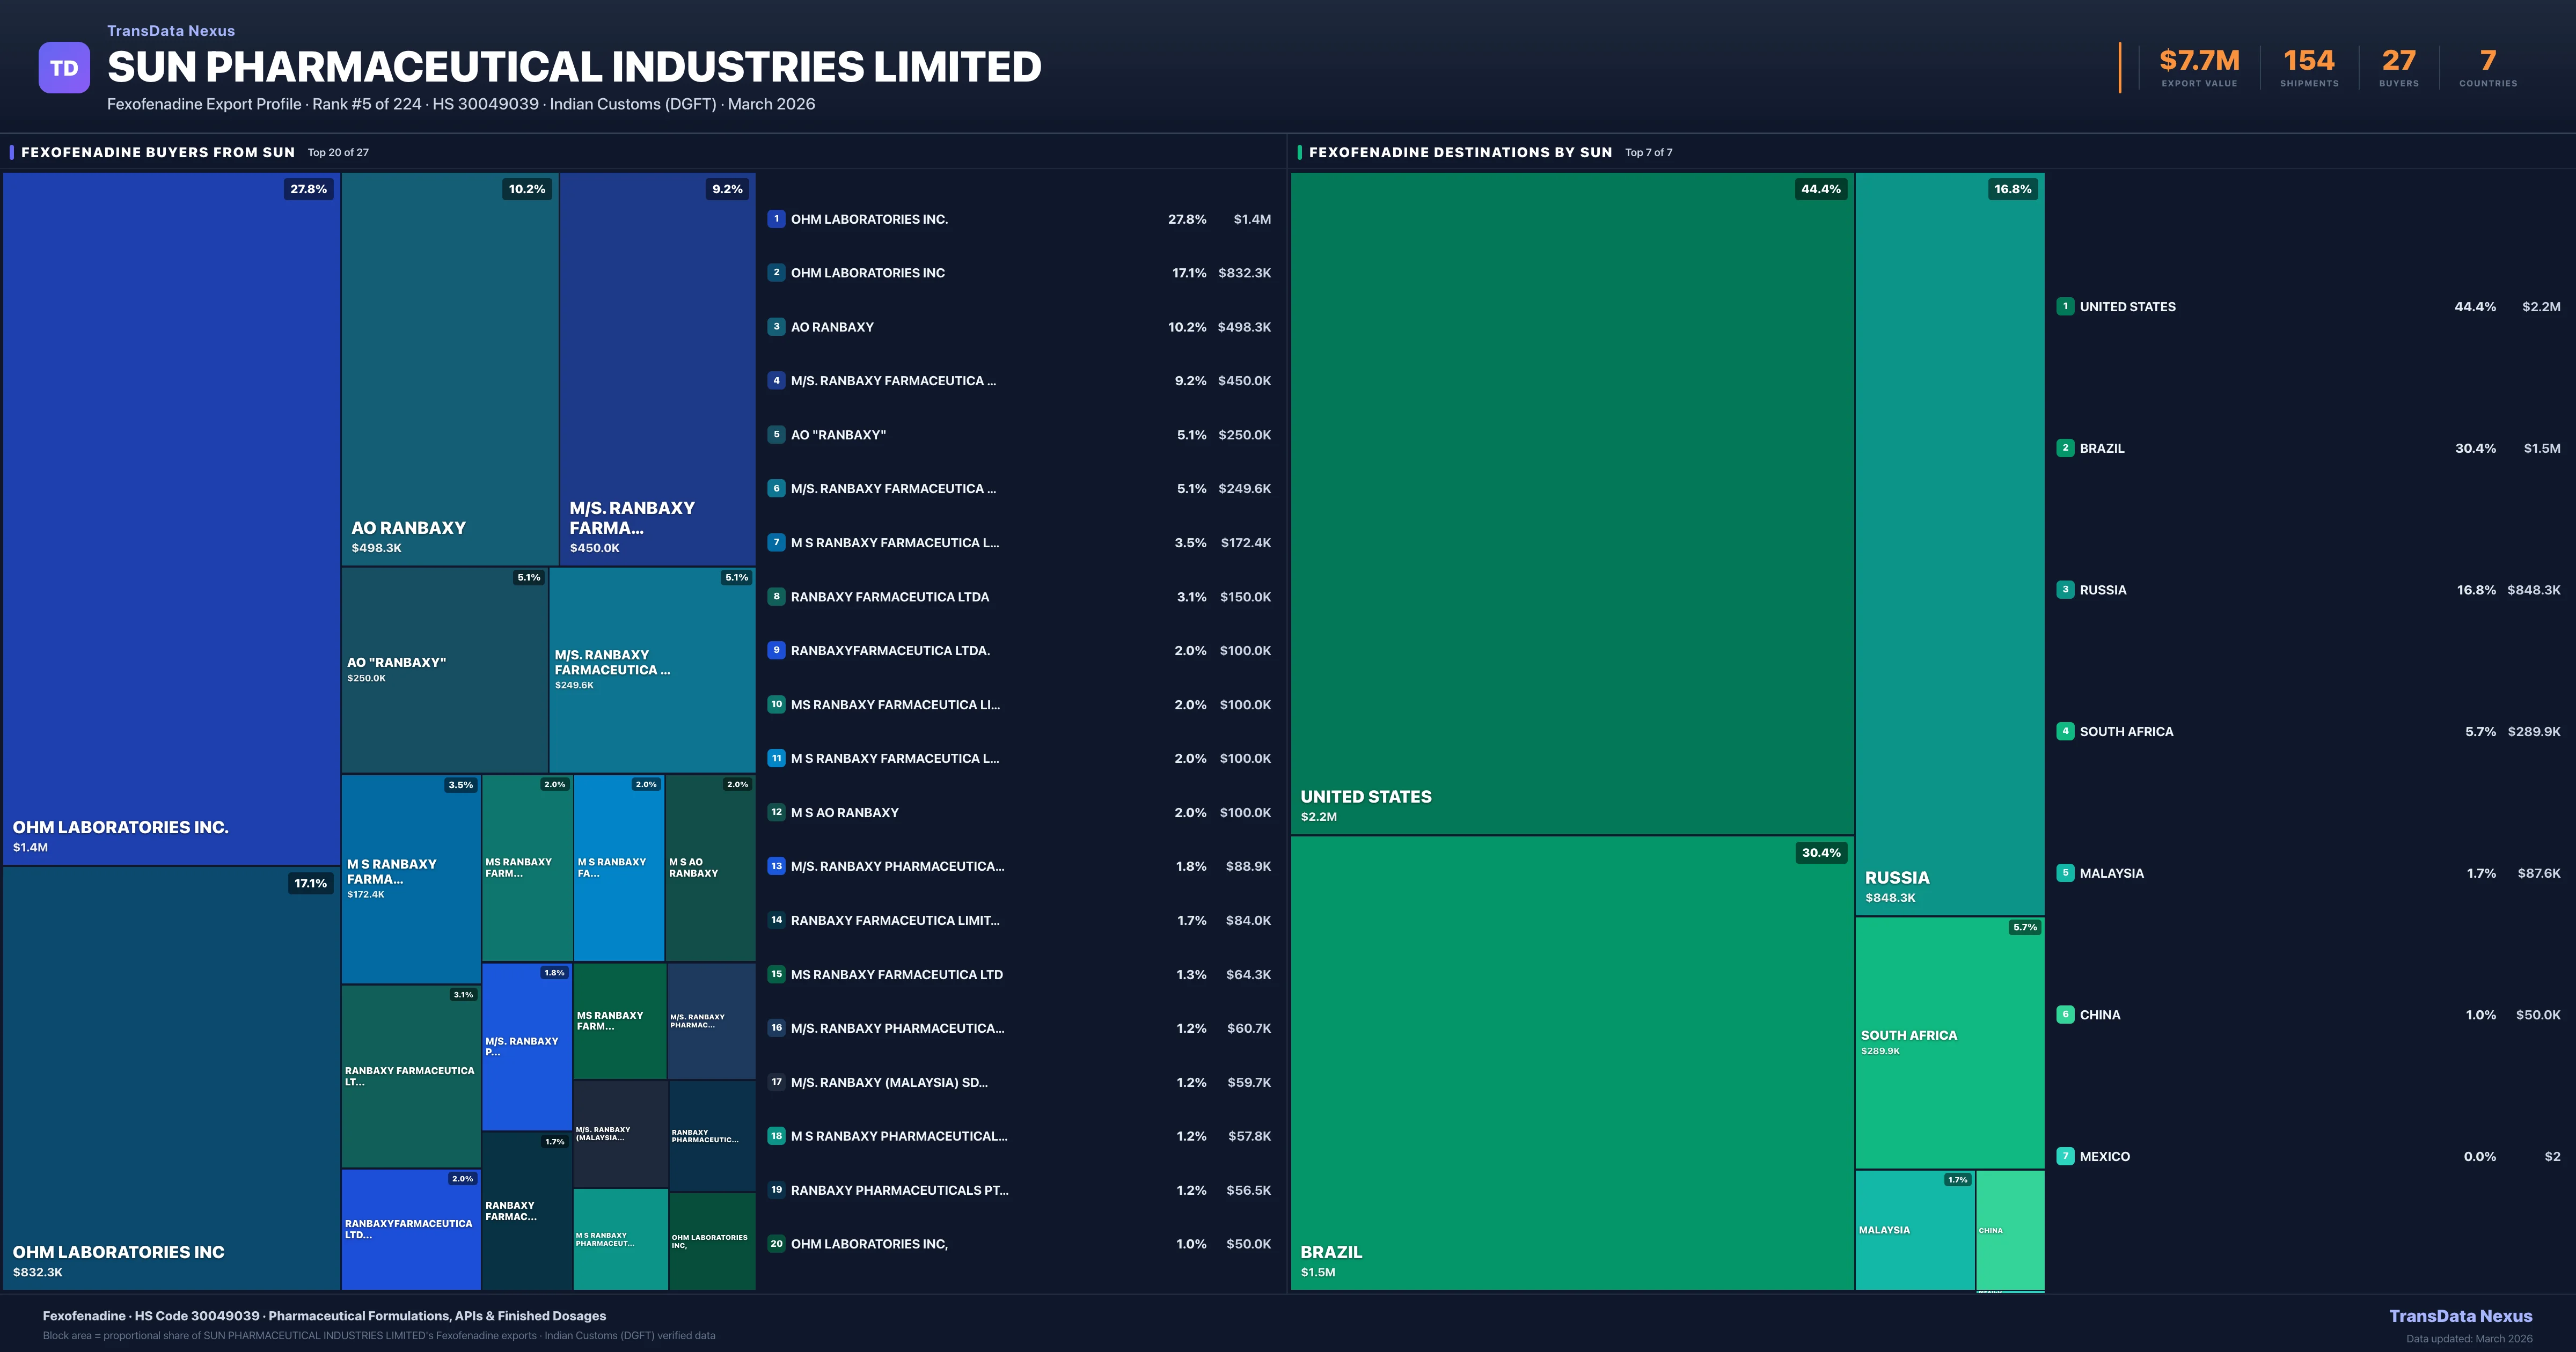The width and height of the screenshot is (2576, 1352).
Task: Select the AO RANBAXY $498.3K treemap block
Action: [x=449, y=368]
